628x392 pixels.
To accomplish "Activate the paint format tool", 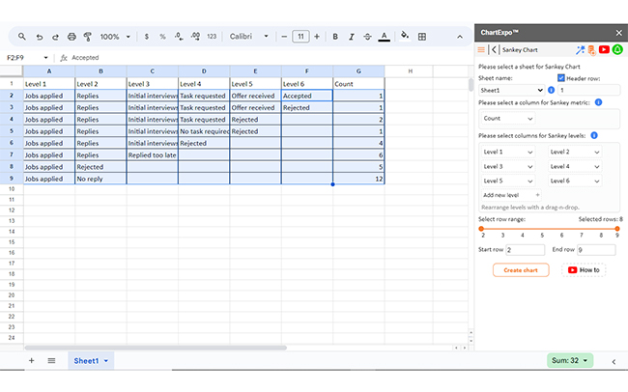I will pyautogui.click(x=87, y=37).
